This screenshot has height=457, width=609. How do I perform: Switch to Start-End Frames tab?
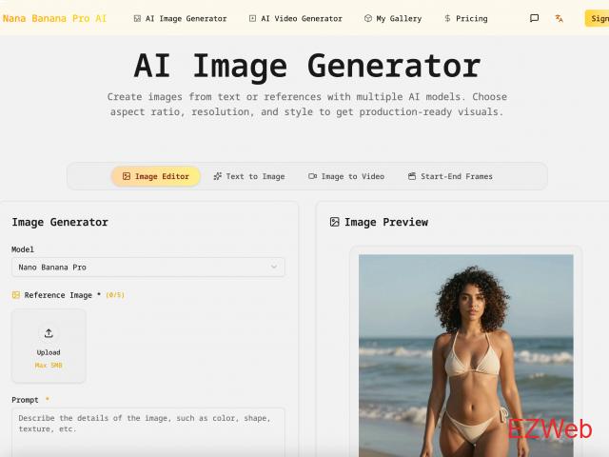450,176
